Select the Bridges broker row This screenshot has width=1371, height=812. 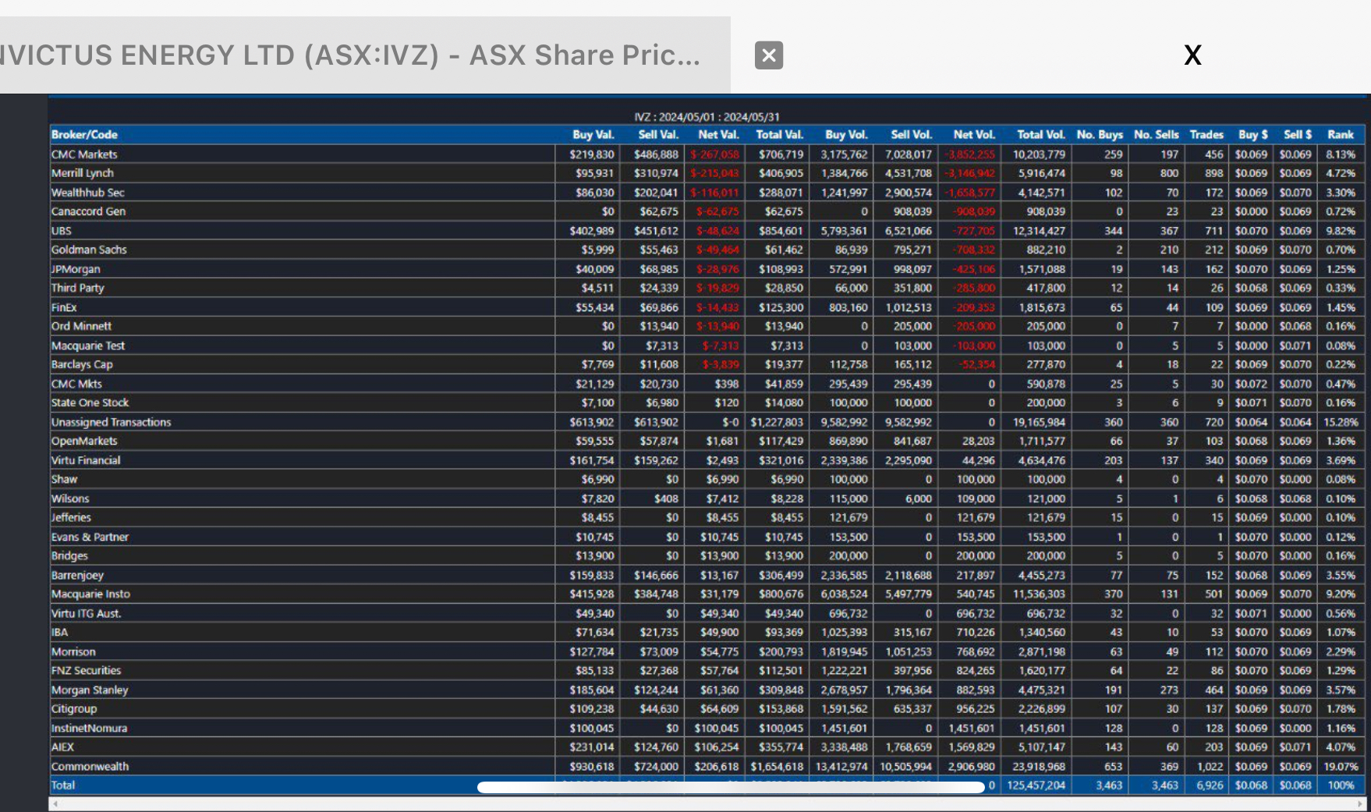tap(707, 555)
